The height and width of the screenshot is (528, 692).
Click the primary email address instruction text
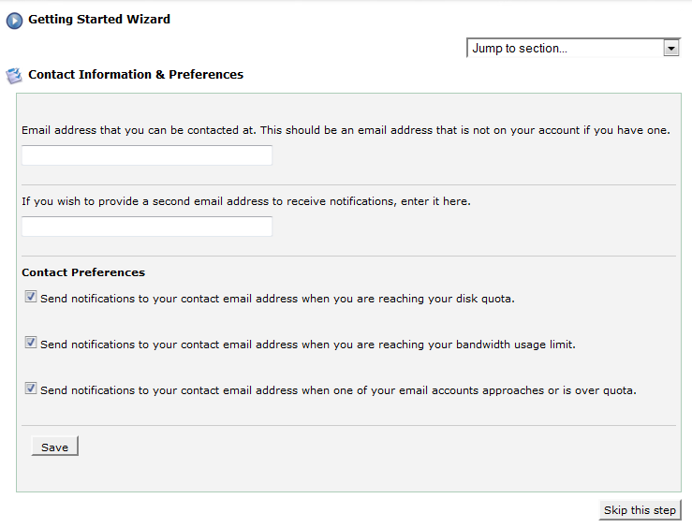(346, 130)
